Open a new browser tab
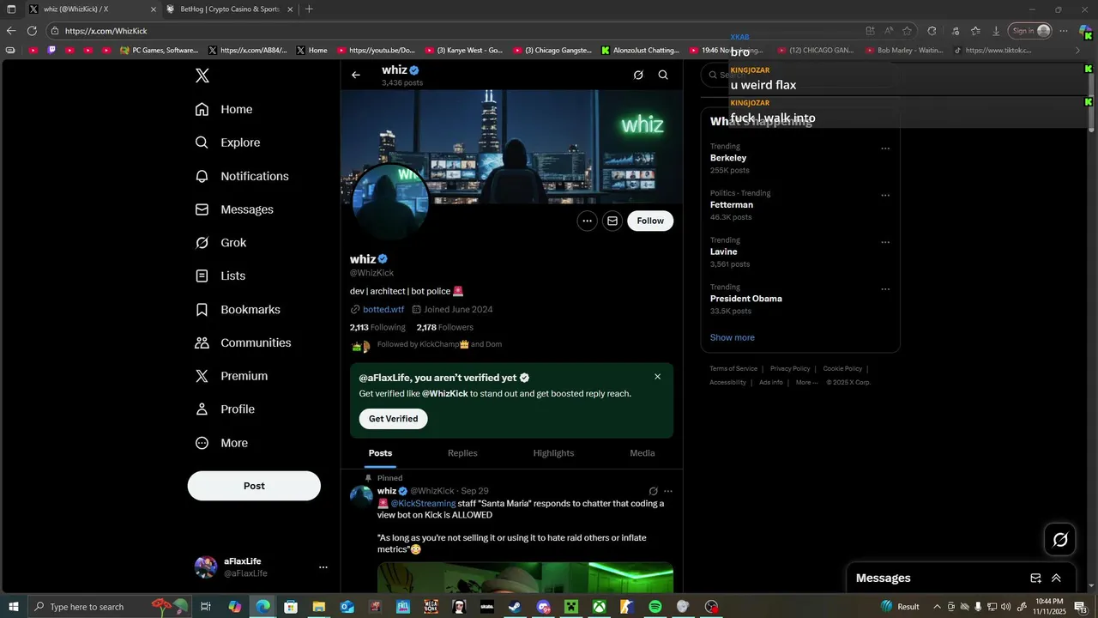This screenshot has height=618, width=1098. (x=309, y=9)
